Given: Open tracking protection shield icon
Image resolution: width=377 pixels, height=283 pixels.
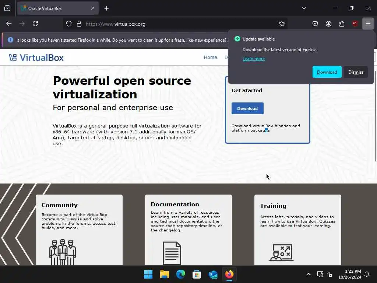Looking at the screenshot, I should coord(69,24).
